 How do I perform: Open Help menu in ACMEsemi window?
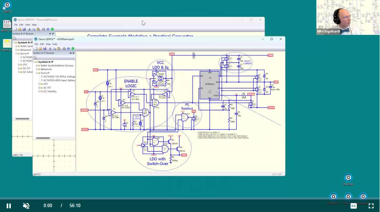point(55,44)
